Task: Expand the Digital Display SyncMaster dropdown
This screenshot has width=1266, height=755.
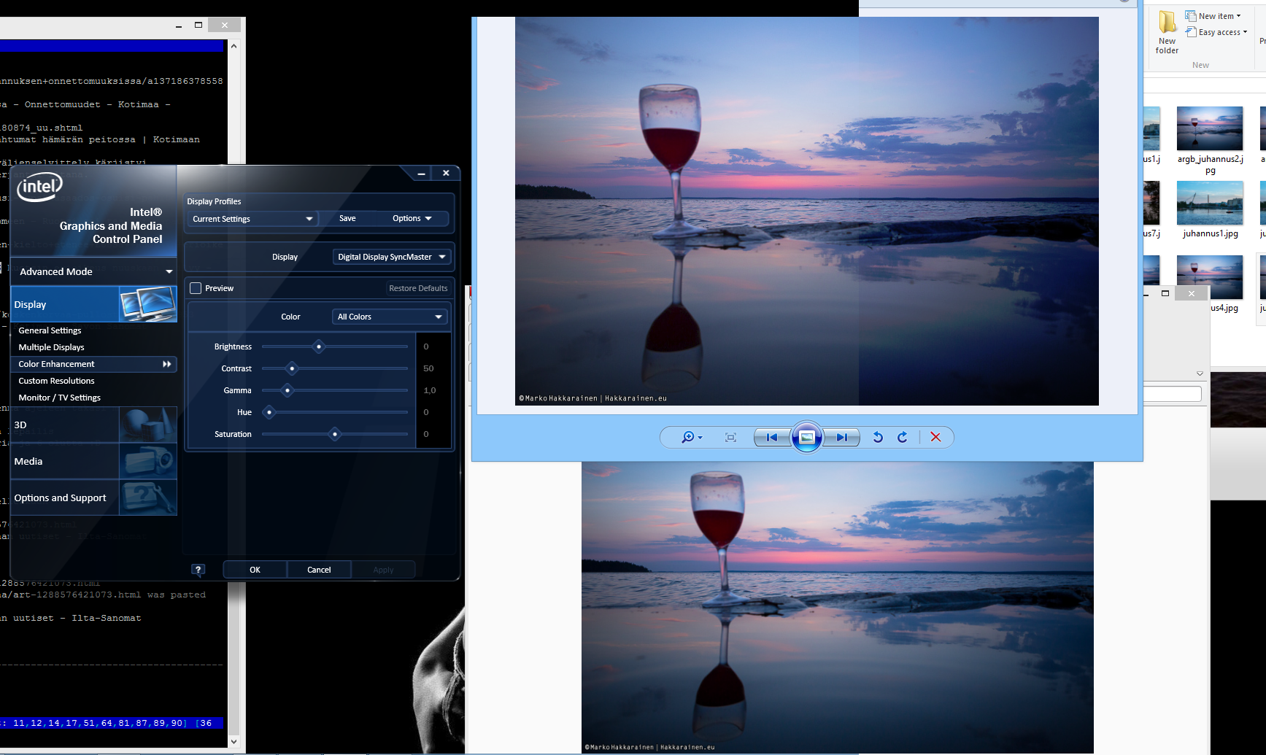Action: click(x=391, y=257)
